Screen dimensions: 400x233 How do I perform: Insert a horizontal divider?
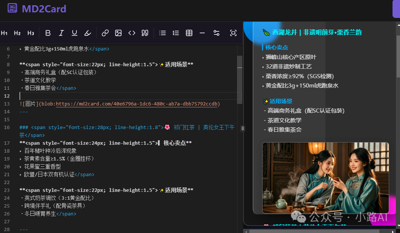202,33
